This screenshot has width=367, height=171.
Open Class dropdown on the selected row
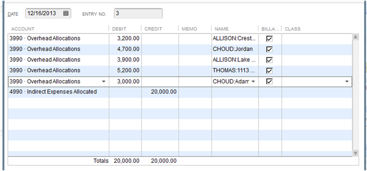tap(347, 81)
